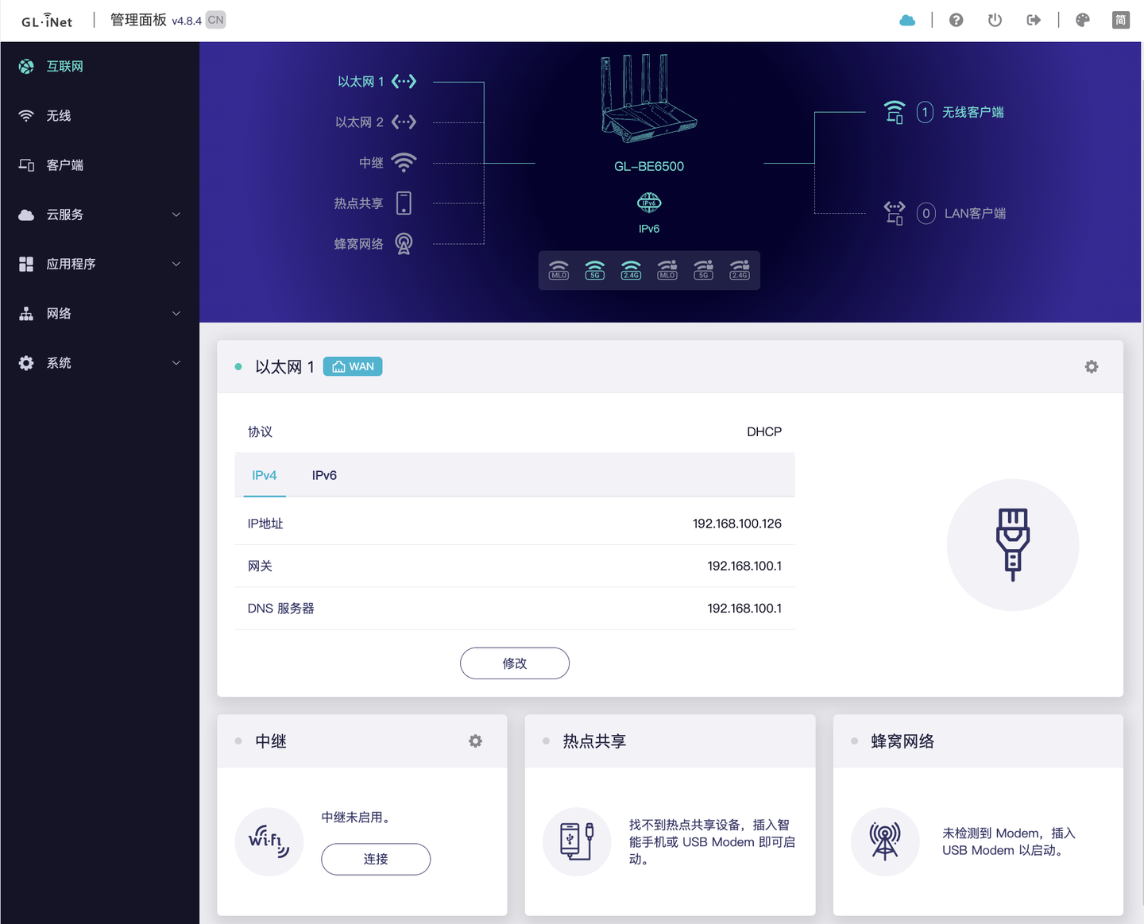Click the antenna tower icon in 蜂窝网络 card
This screenshot has height=924, width=1144.
(x=885, y=842)
